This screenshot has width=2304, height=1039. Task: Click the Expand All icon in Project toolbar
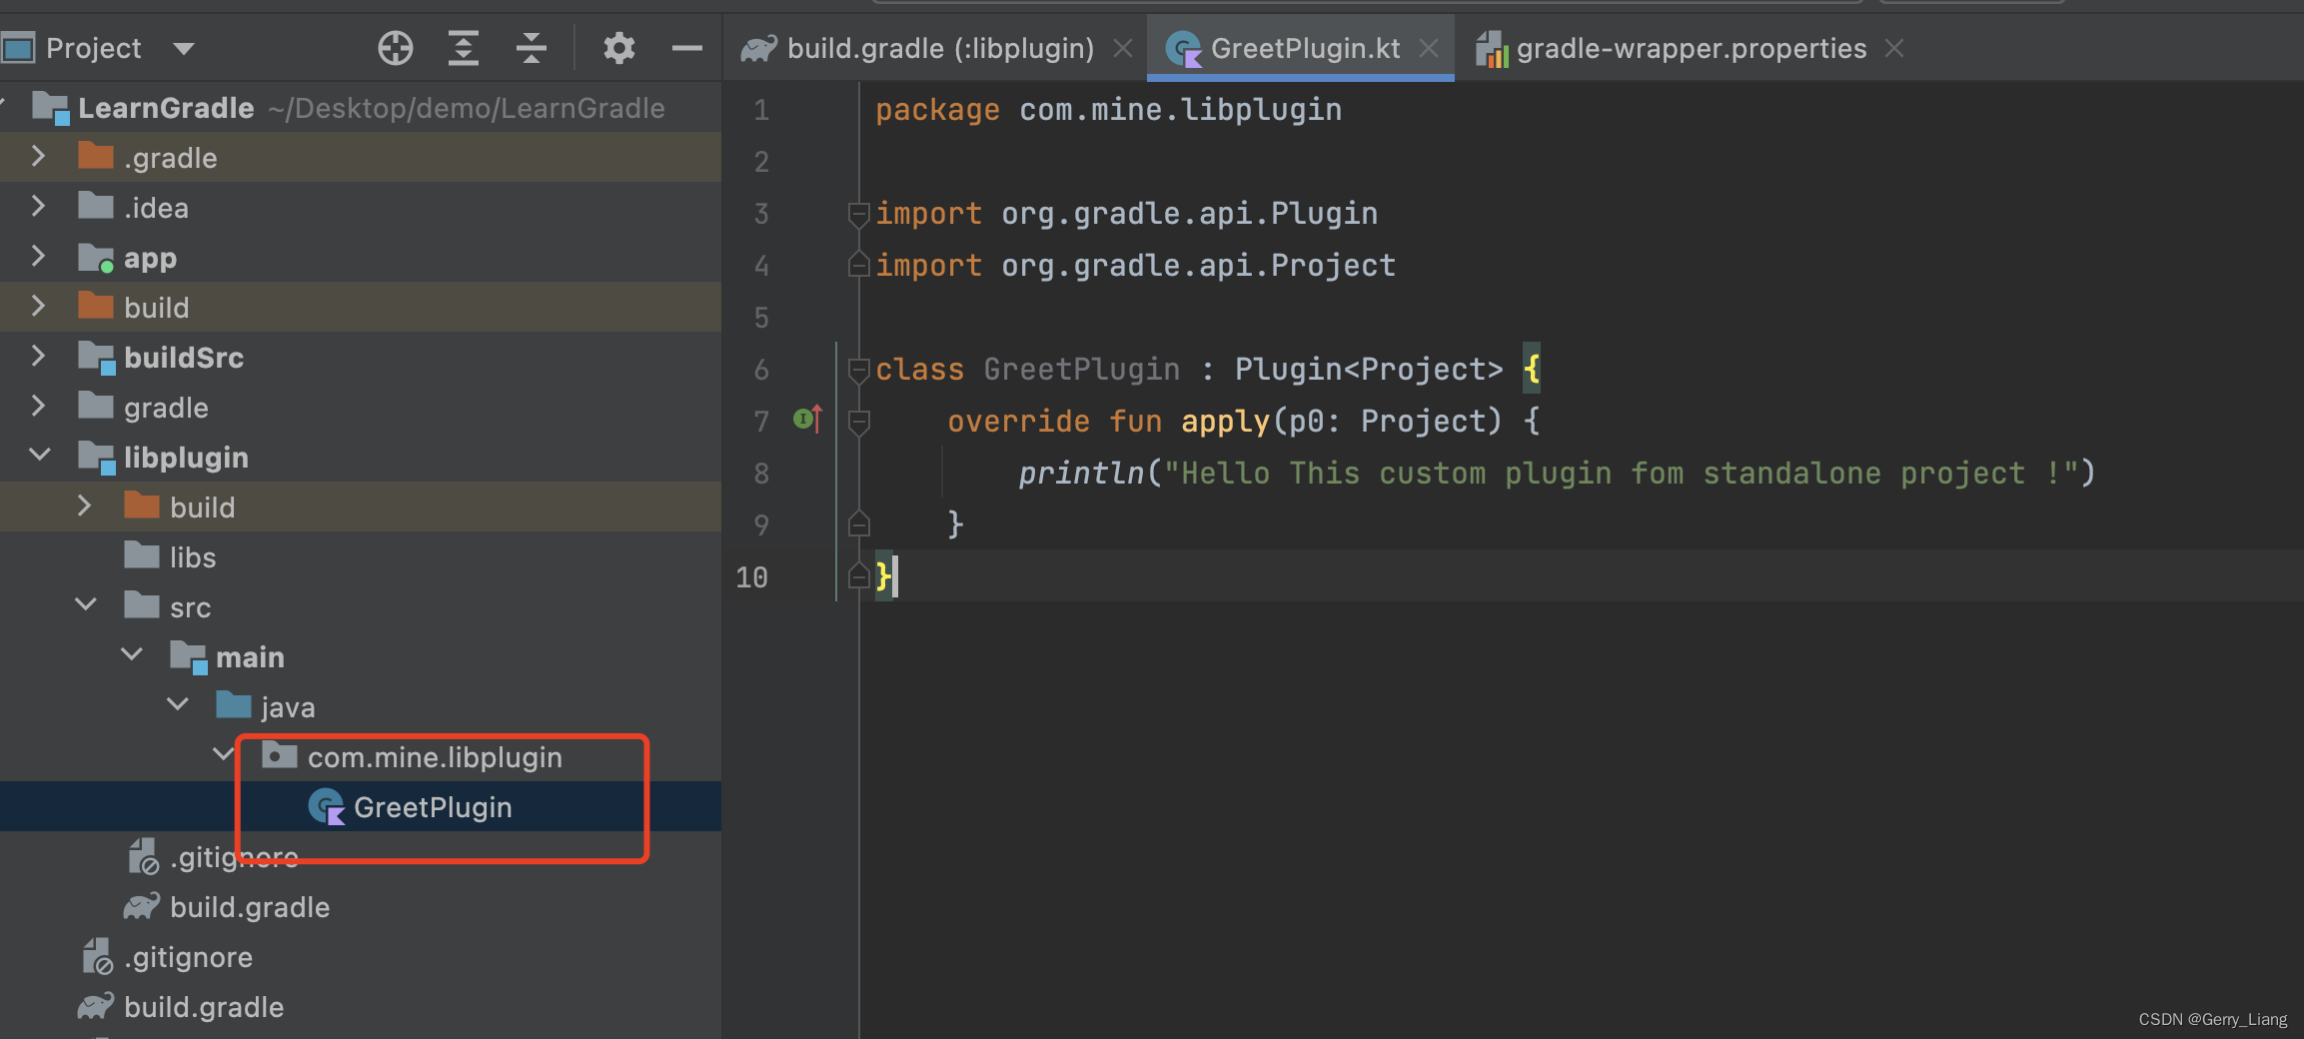pyautogui.click(x=464, y=48)
